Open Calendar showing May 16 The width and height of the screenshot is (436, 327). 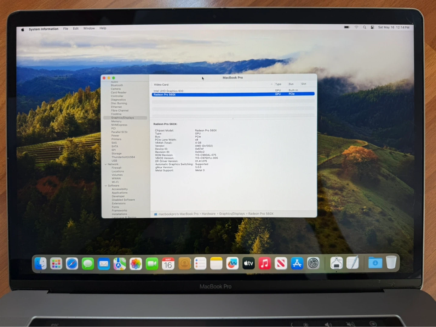pyautogui.click(x=168, y=263)
